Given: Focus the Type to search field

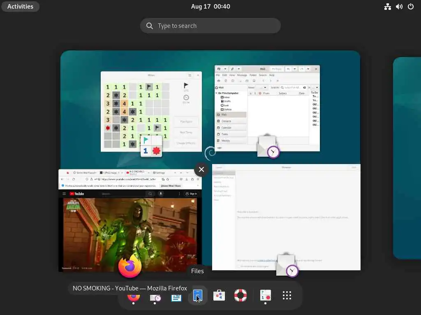Looking at the screenshot, I should pos(210,26).
